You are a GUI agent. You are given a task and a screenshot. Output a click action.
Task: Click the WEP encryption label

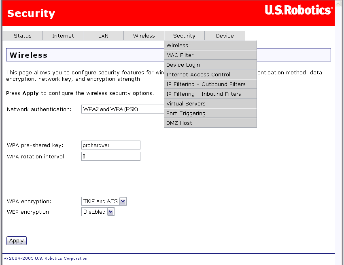coord(29,212)
